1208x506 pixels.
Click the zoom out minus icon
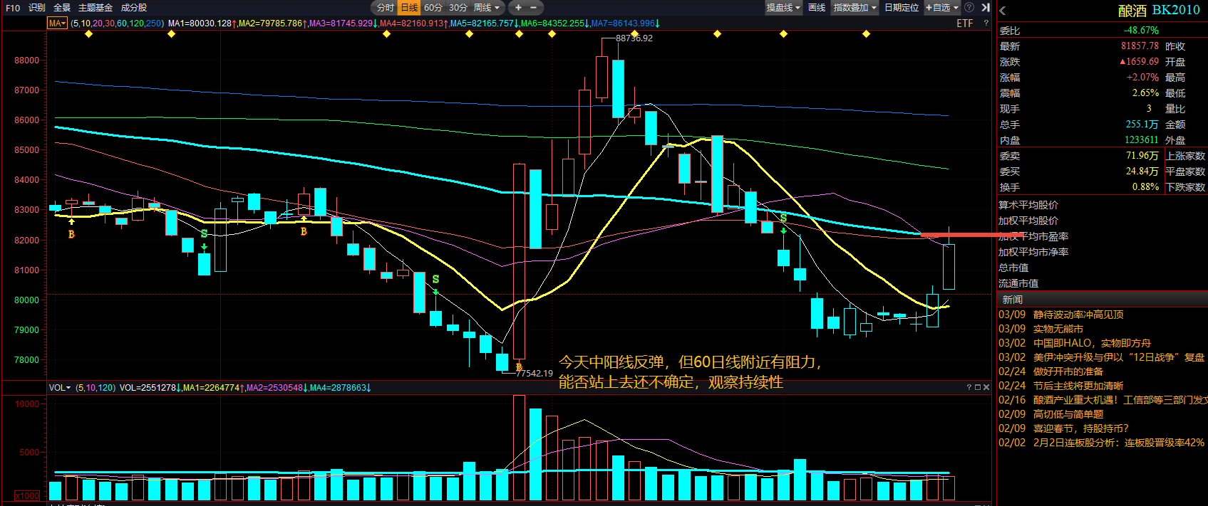[533, 8]
